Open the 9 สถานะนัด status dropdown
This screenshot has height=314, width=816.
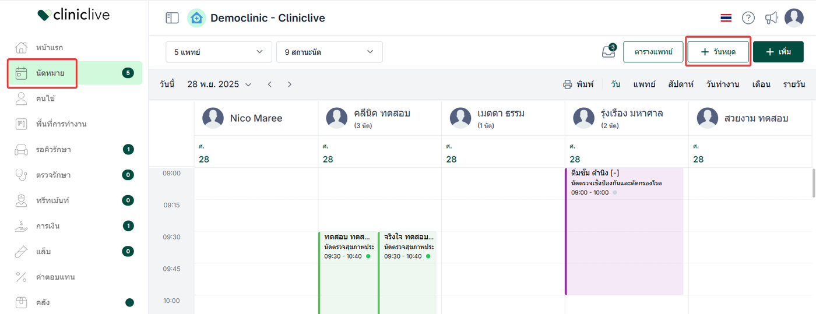click(x=329, y=52)
